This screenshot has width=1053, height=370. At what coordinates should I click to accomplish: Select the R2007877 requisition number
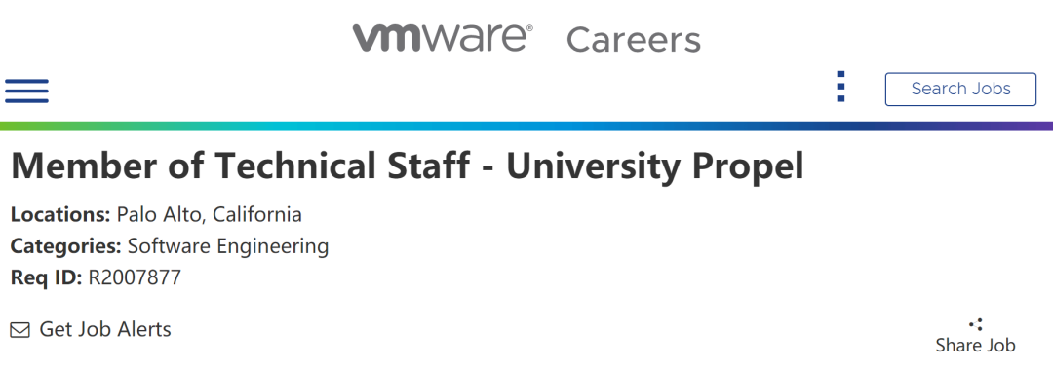(x=135, y=277)
